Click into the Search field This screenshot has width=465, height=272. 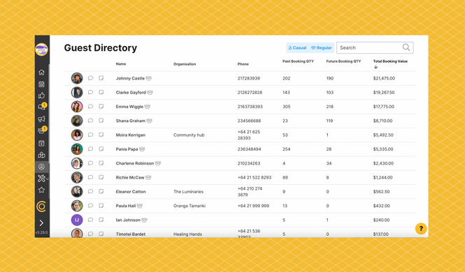click(x=375, y=47)
